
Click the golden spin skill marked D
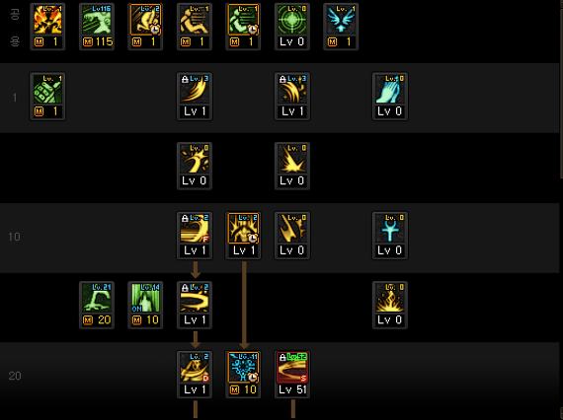pos(195,375)
